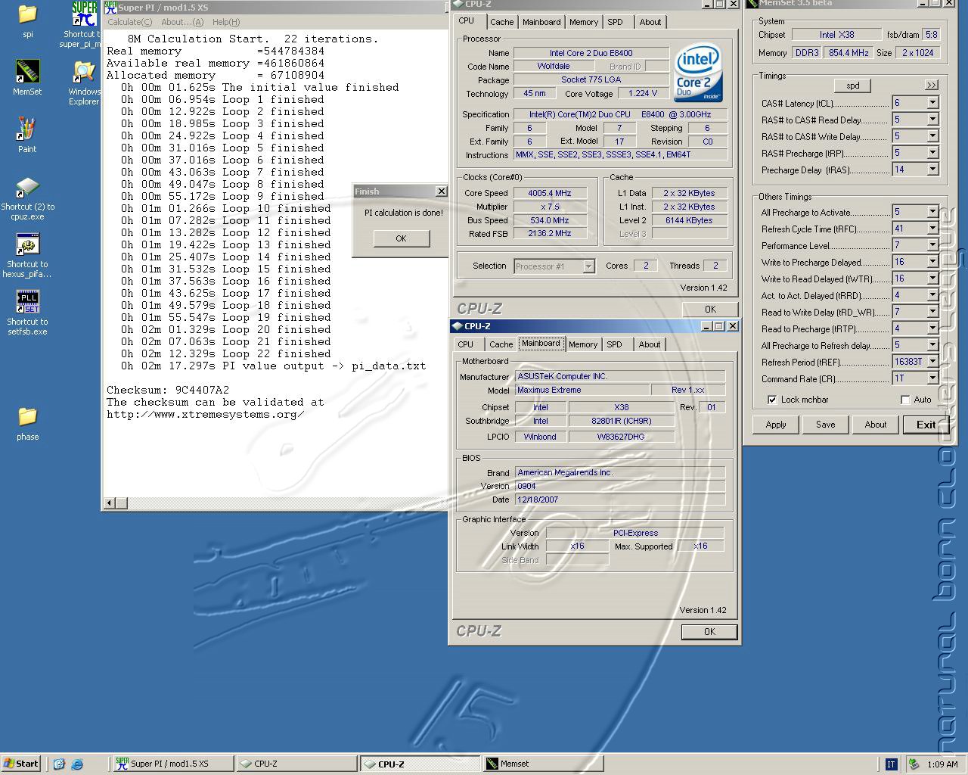Enable the Auto checkbox in MemSet
The width and height of the screenshot is (968, 775).
point(905,400)
